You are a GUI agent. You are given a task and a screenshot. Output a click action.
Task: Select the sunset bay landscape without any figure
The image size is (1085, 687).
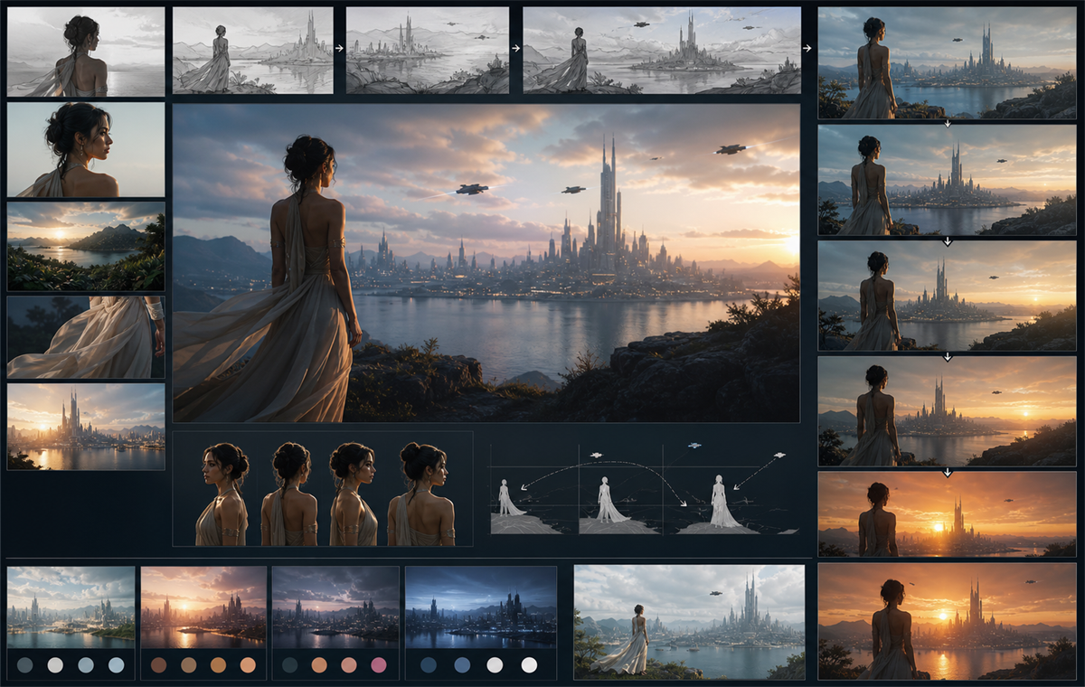(86, 246)
